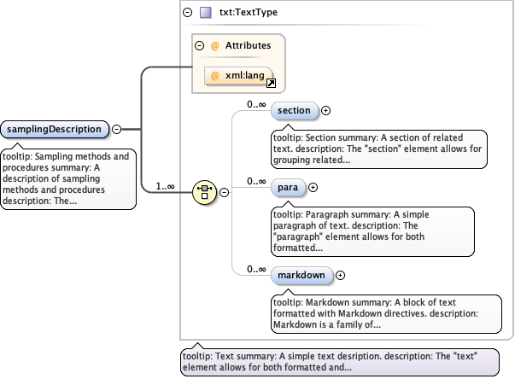Expand the markdown element
The width and height of the screenshot is (515, 379).
(341, 275)
